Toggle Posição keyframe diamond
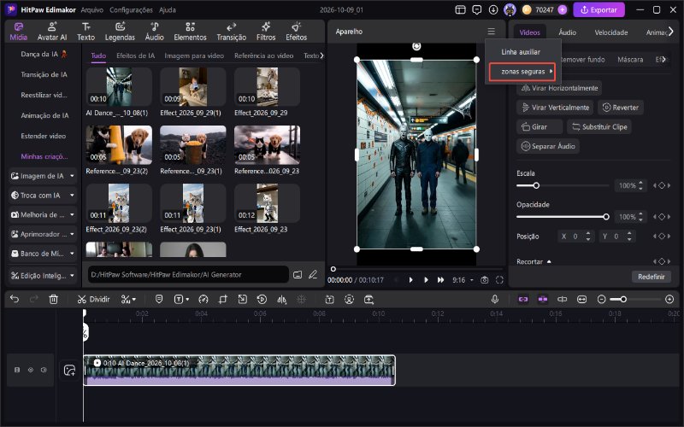Screen dimensions: 684x427 [x=662, y=237]
